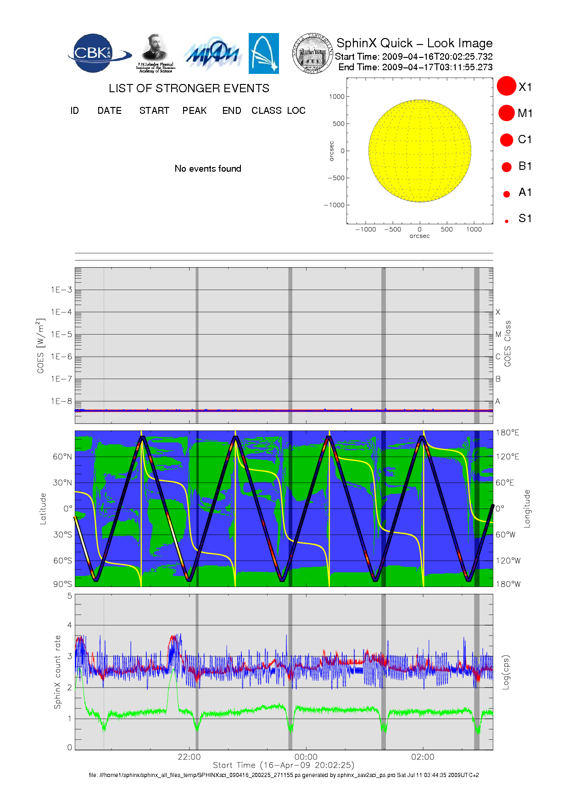Click the blue stylized MIFI logo
The image size is (569, 805).
point(212,54)
